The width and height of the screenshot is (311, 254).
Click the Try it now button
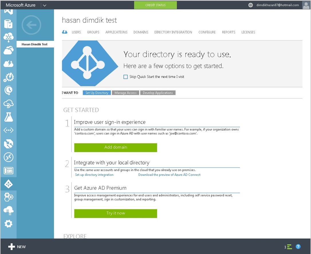(116, 213)
